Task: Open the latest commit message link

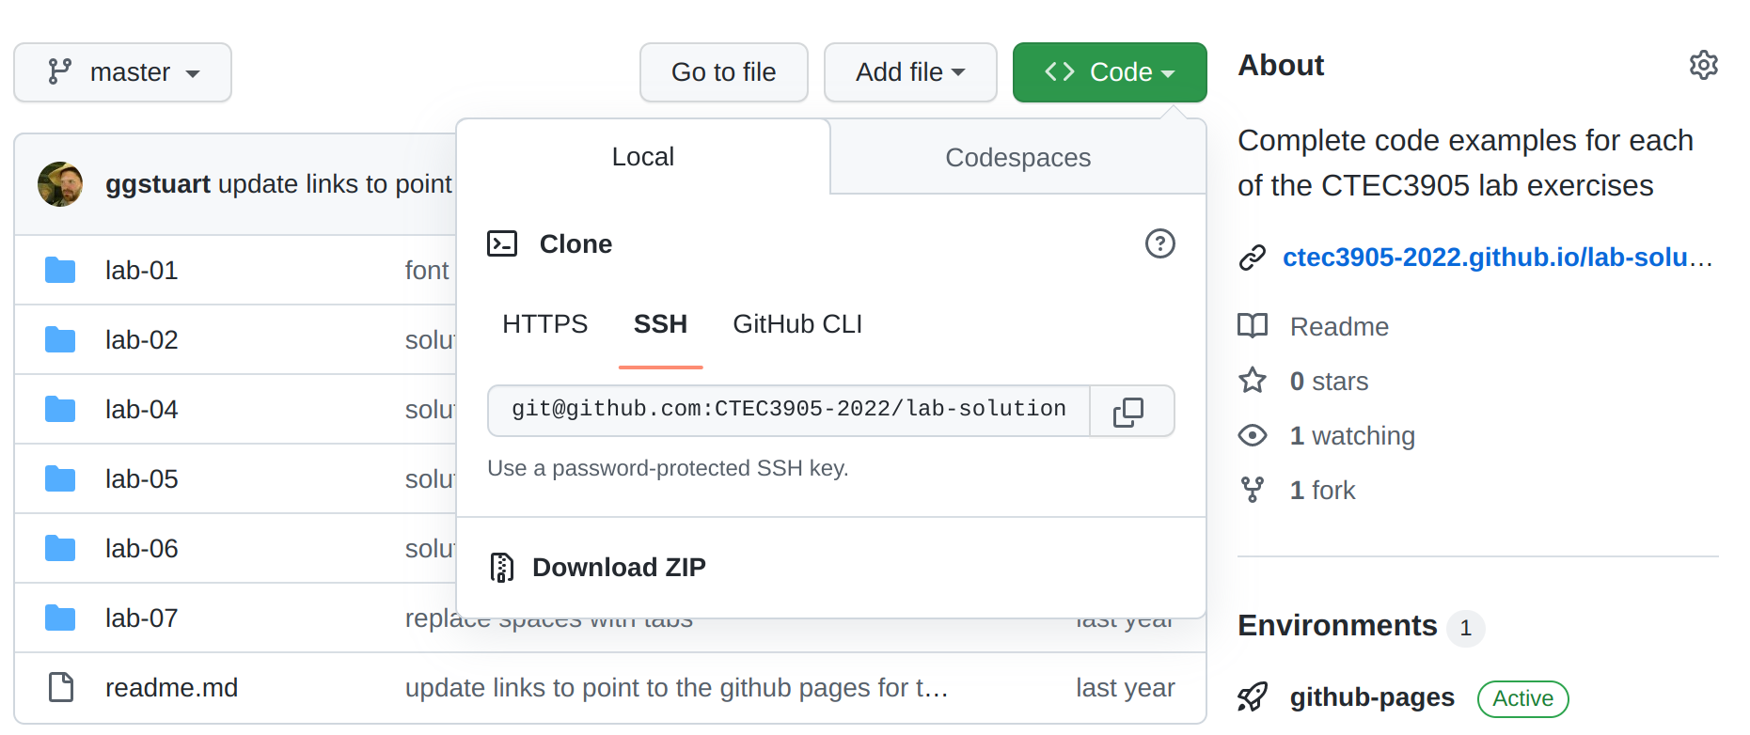Action: [x=336, y=184]
